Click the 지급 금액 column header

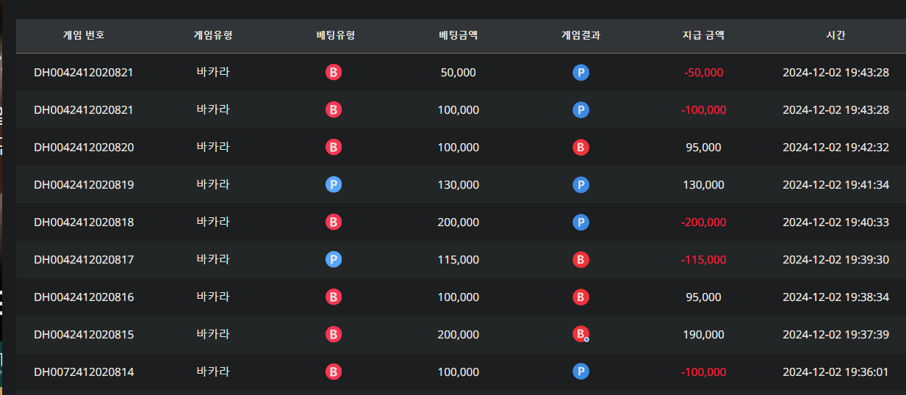[703, 35]
